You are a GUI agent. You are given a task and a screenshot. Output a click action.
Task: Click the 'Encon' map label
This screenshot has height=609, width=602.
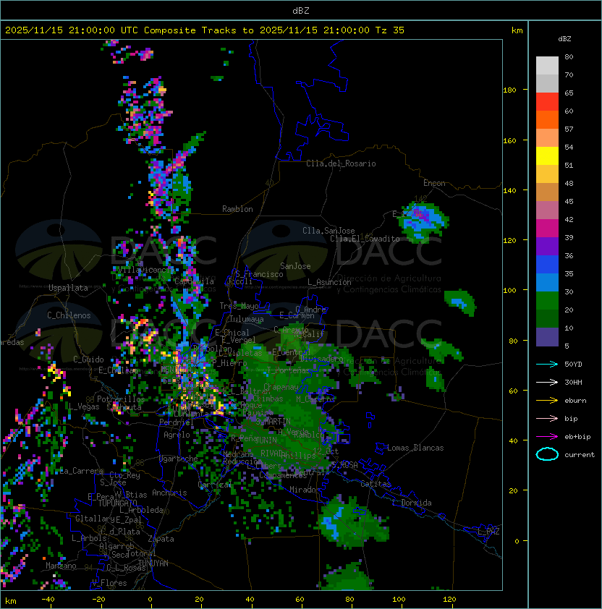[434, 183]
